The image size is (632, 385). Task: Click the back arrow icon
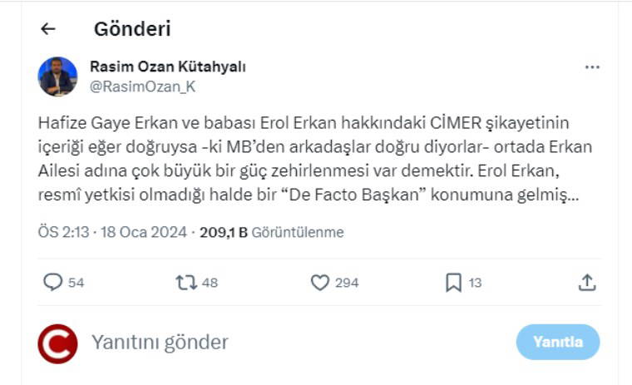click(48, 29)
